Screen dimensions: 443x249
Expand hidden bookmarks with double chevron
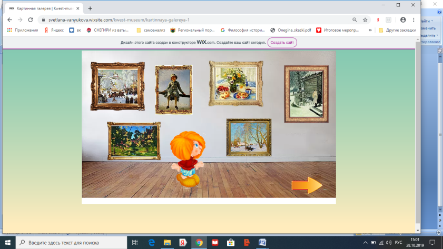click(370, 30)
